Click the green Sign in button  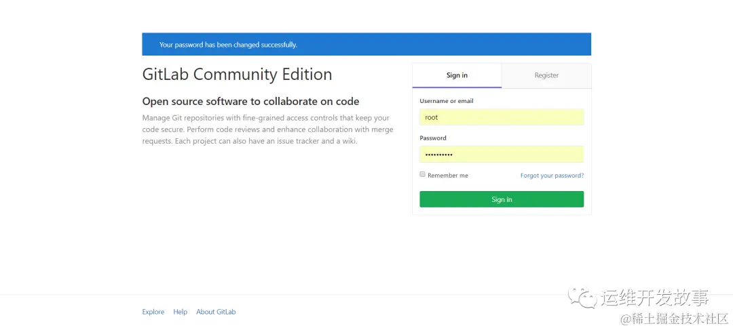pyautogui.click(x=502, y=199)
